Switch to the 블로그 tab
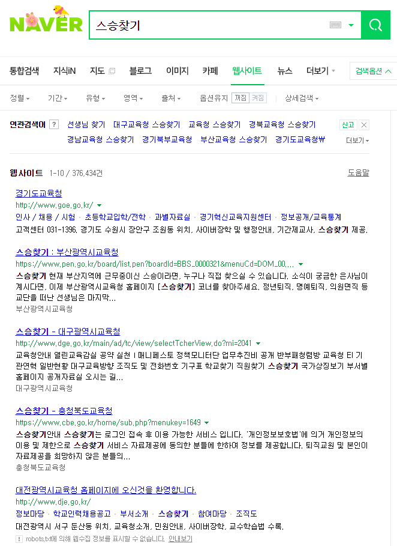The image size is (397, 546). [x=140, y=71]
